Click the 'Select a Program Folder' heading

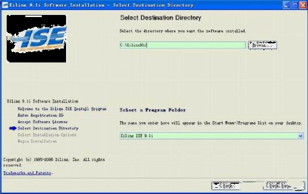pos(153,110)
